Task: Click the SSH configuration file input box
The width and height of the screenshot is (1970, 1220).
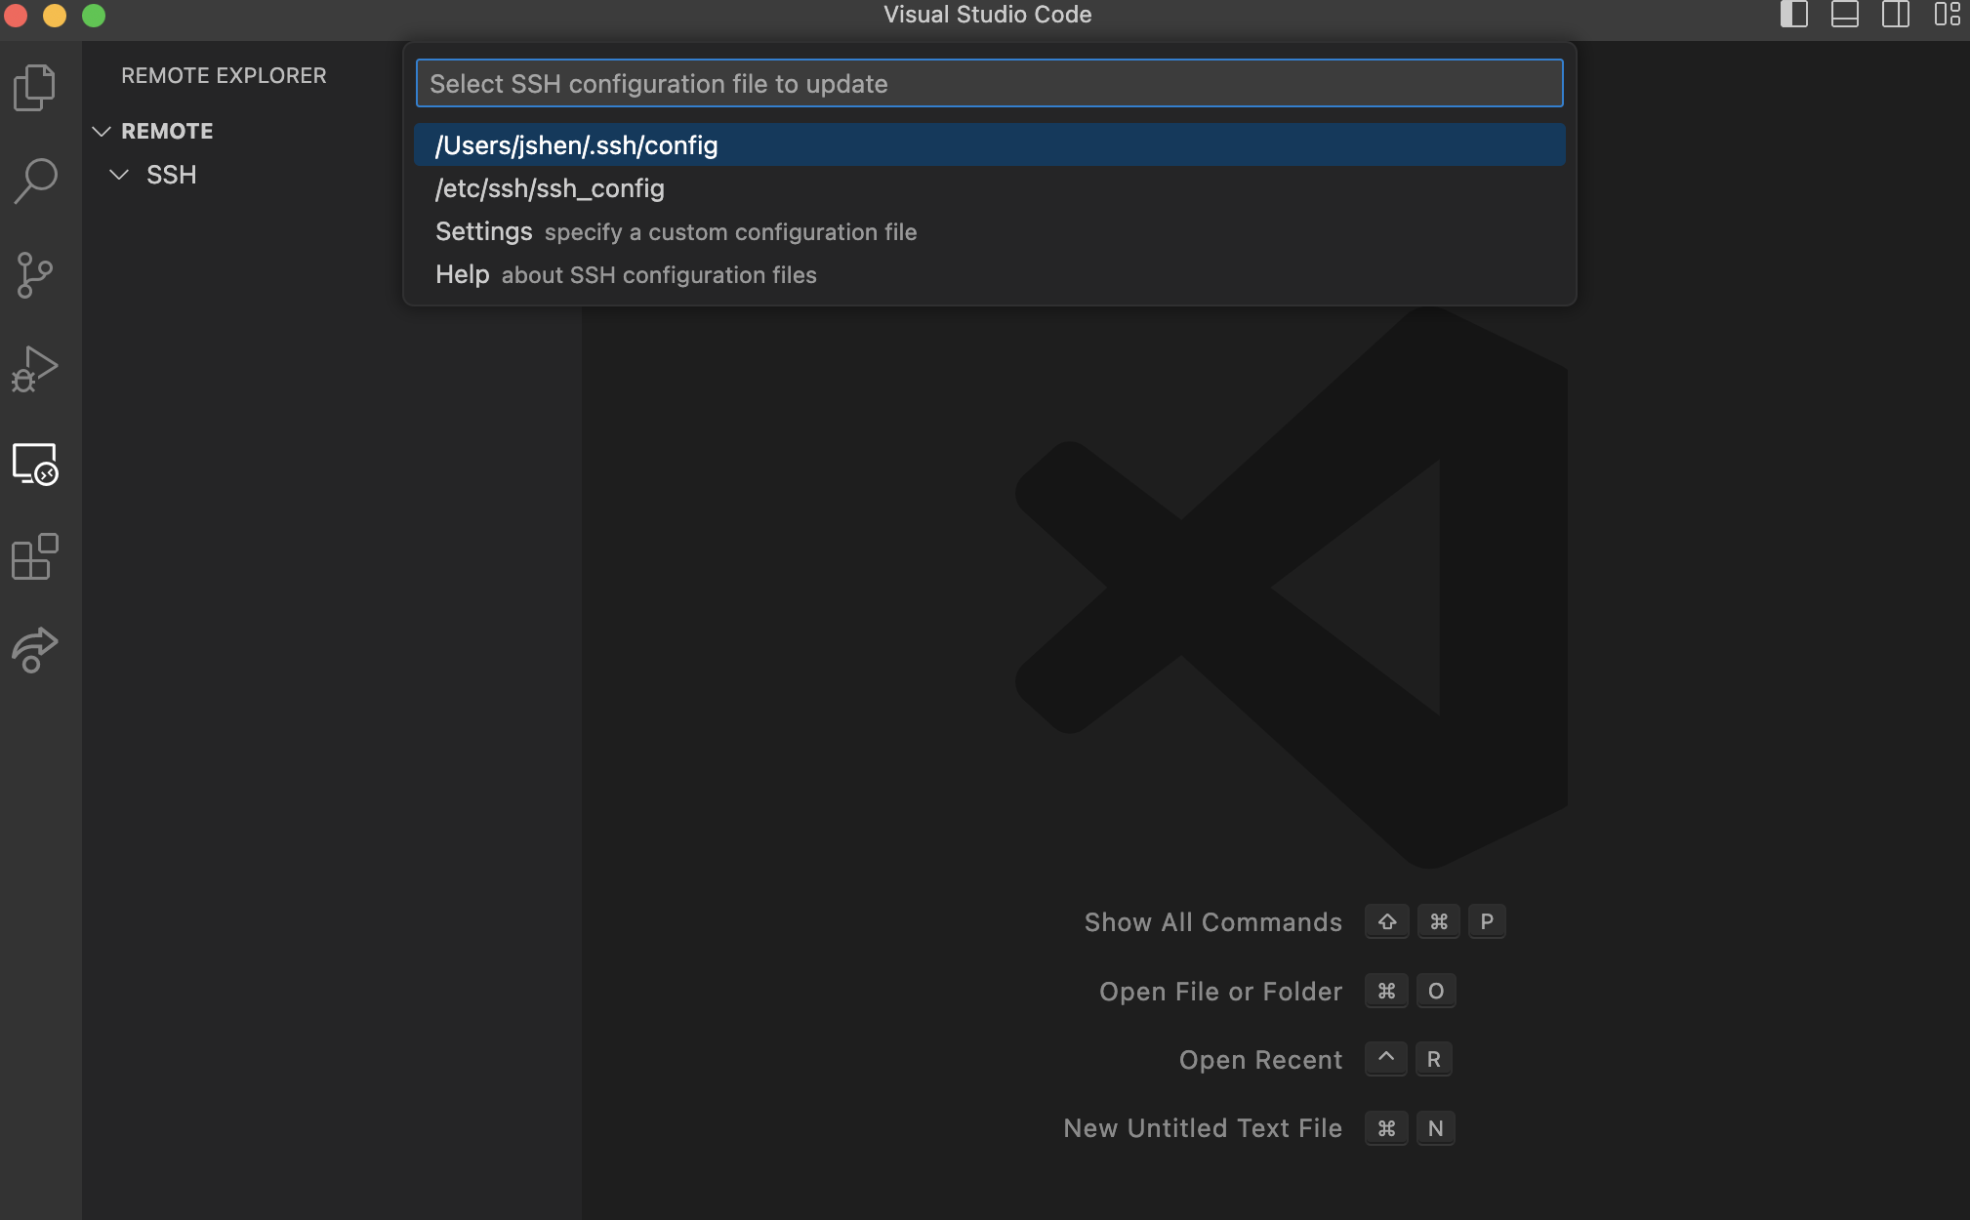Action: pyautogui.click(x=988, y=84)
